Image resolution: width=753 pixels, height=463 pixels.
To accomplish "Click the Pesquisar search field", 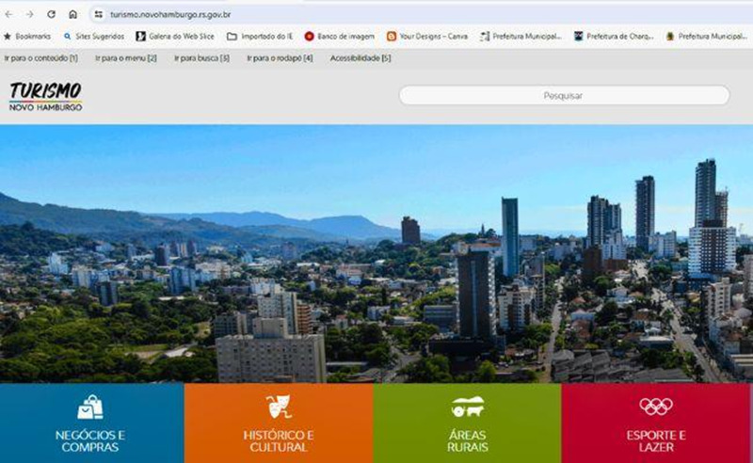I will (x=564, y=95).
